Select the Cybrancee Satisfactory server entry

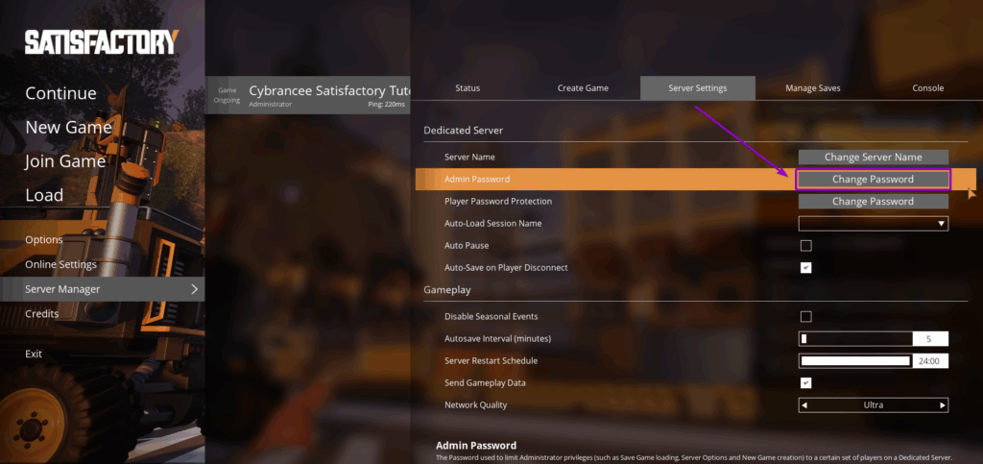point(309,94)
